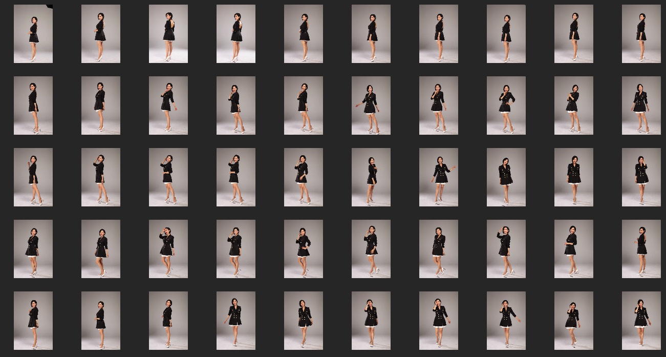This screenshot has width=666, height=357.
Task: Pick the sixth thumbnail in the first row
Action: point(371,34)
